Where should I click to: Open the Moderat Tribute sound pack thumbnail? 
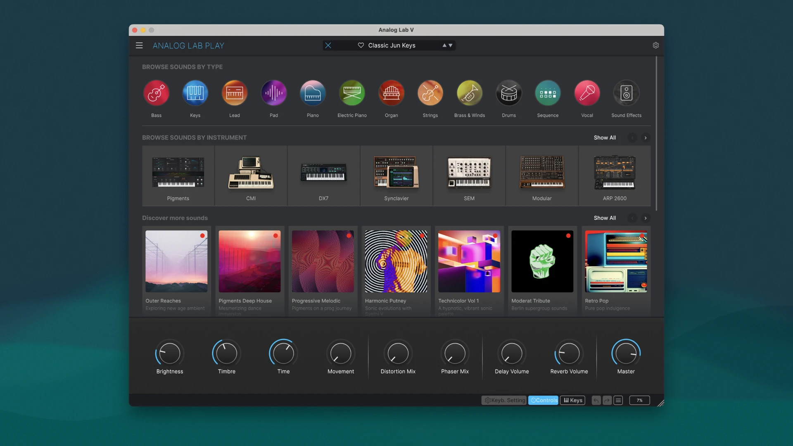542,261
